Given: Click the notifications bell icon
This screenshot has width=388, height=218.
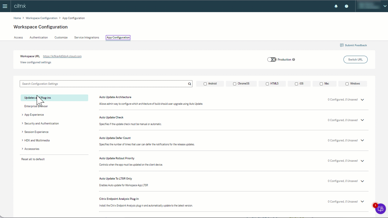Looking at the screenshot, I should tap(336, 6).
